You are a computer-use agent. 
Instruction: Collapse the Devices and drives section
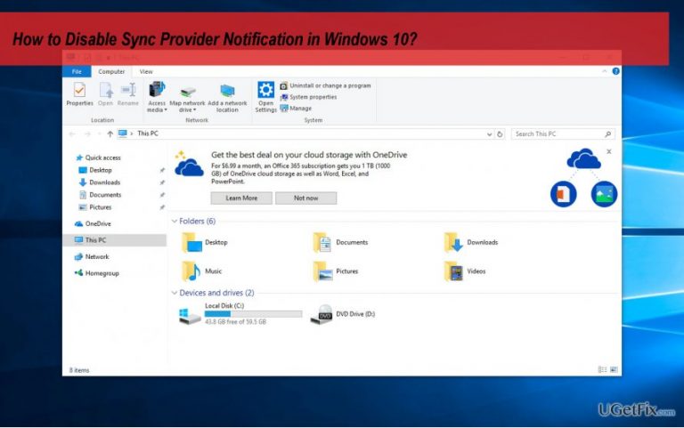click(x=175, y=293)
